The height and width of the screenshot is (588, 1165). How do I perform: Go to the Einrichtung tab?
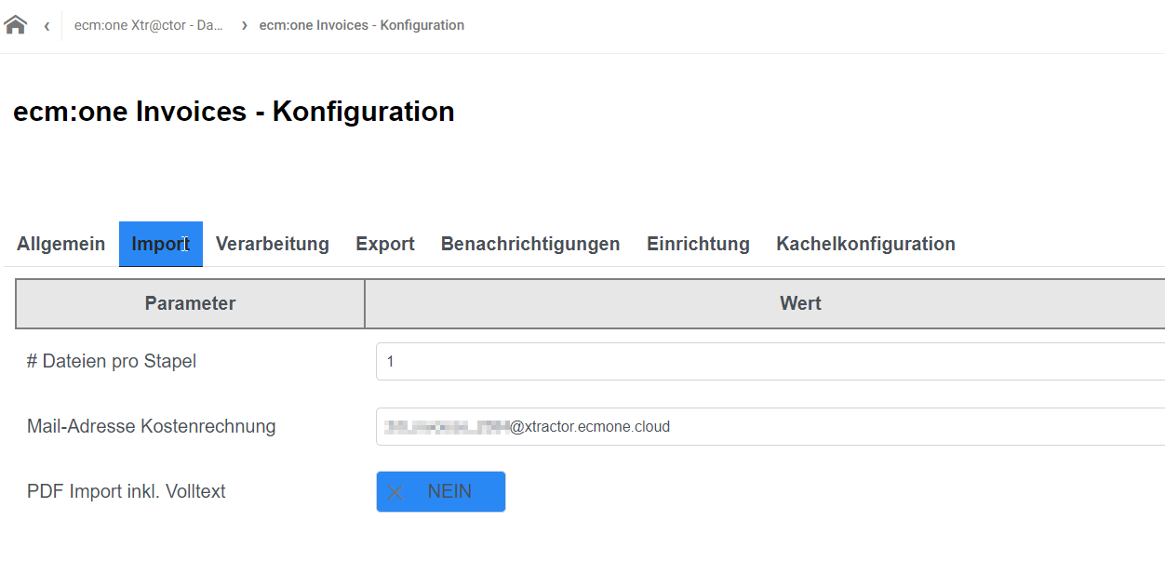(698, 244)
